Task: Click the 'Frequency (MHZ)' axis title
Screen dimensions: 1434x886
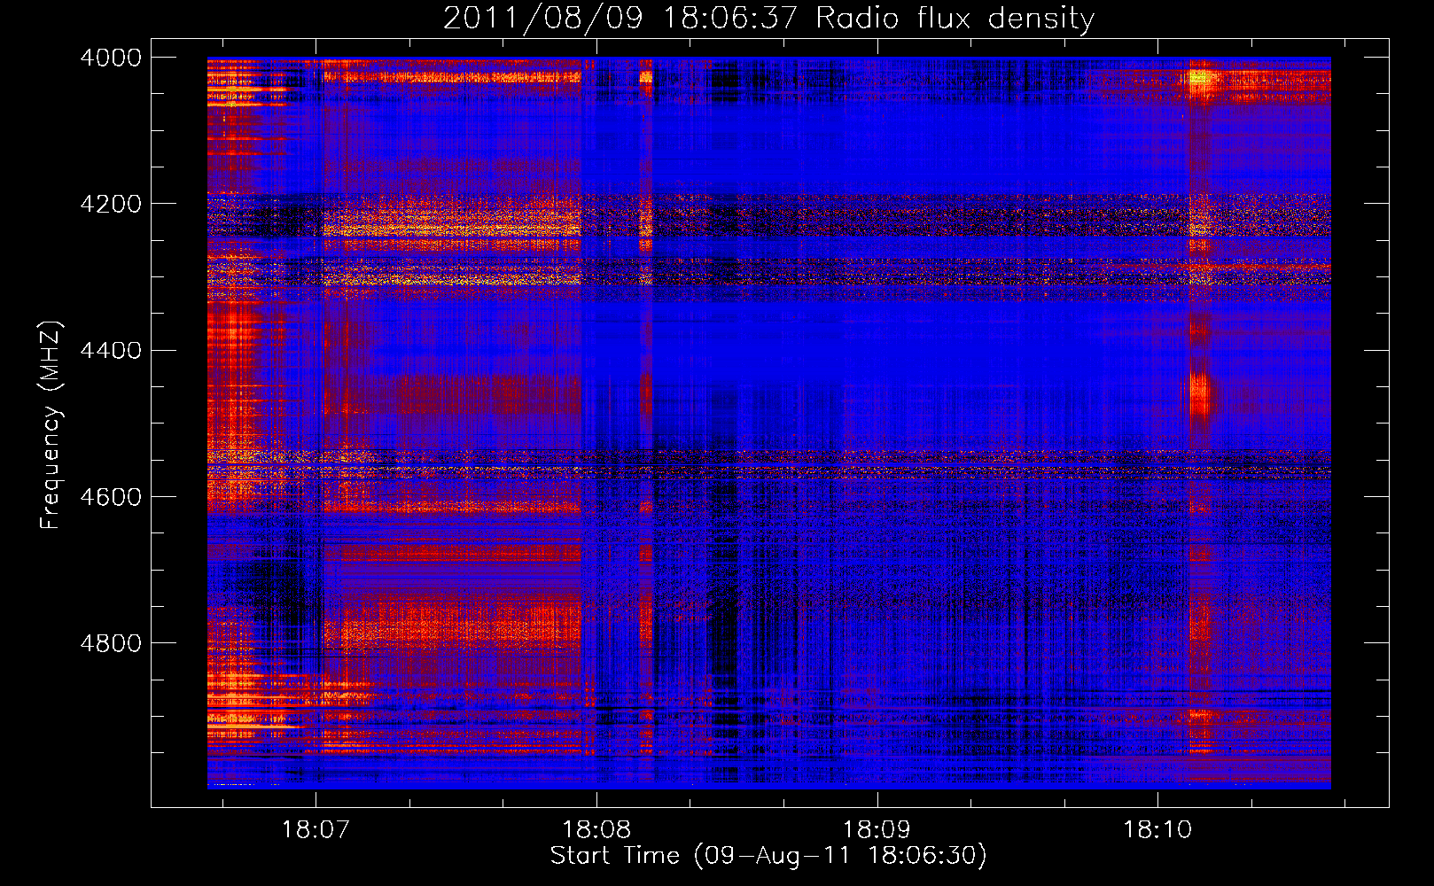Action: 51,425
